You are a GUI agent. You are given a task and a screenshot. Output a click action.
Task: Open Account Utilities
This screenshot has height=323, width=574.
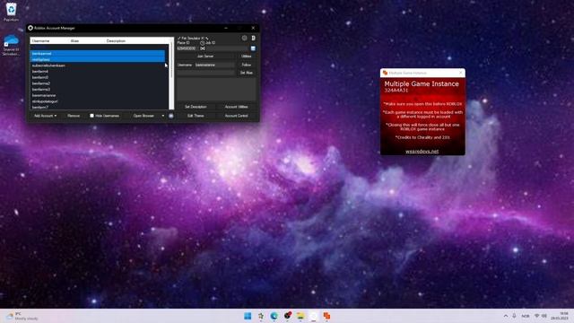236,107
